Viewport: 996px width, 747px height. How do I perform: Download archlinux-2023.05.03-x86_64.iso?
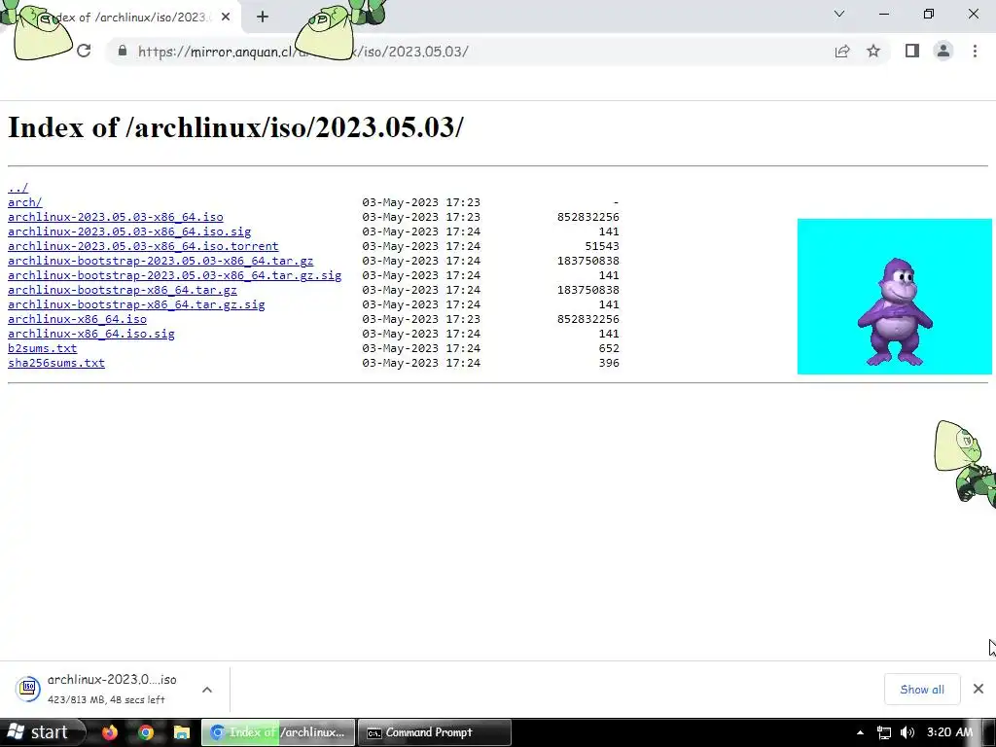coord(116,217)
